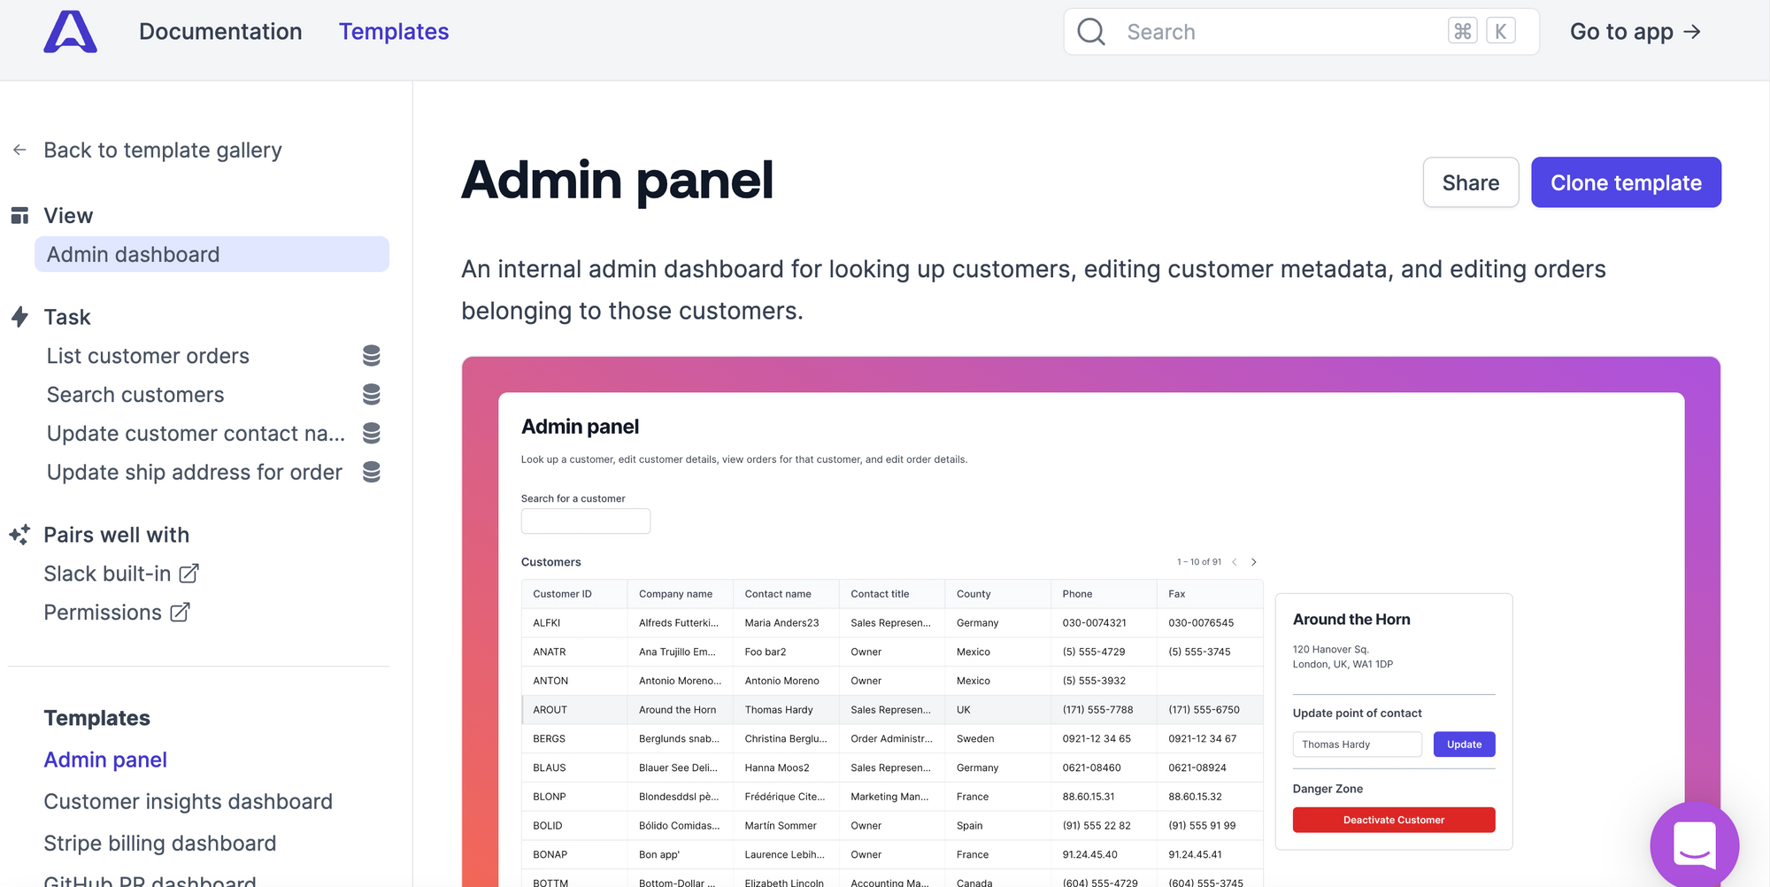The height and width of the screenshot is (887, 1770).
Task: Click the Airplane logo icon
Action: pos(70,32)
